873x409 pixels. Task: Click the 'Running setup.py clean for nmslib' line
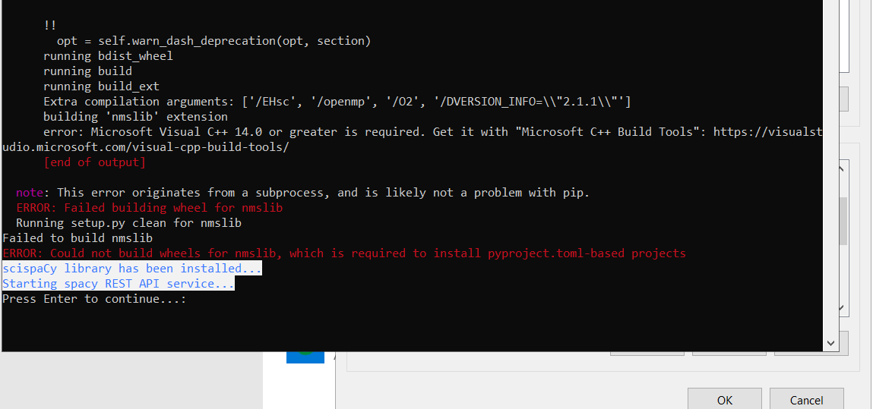coord(128,223)
